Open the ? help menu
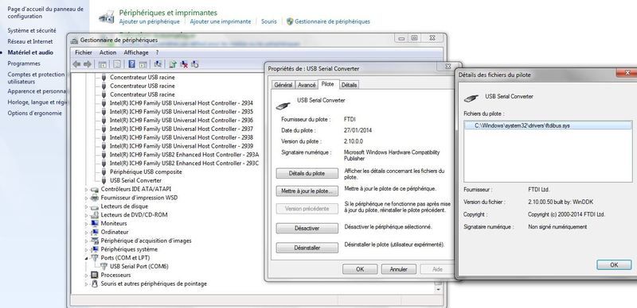Viewport: 637px width, 308px height. point(157,52)
